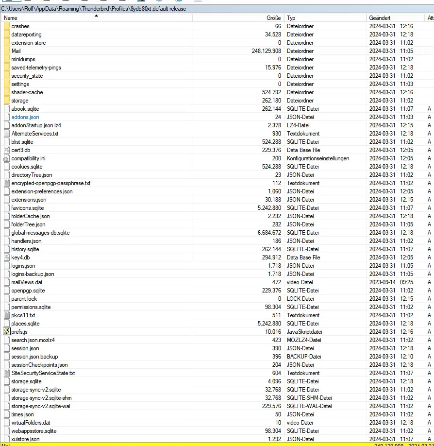Select the logins.json file row
This screenshot has width=434, height=446.
click(217, 266)
